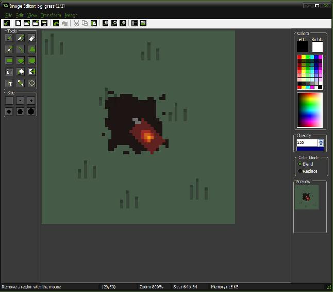
Task: Click the white Right color swatch
Action: click(318, 47)
